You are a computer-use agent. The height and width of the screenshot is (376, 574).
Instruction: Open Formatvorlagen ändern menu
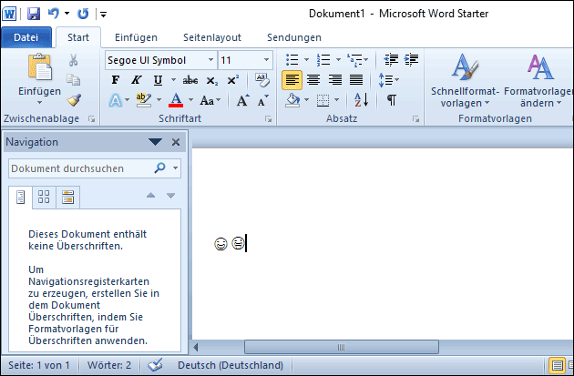pyautogui.click(x=538, y=80)
